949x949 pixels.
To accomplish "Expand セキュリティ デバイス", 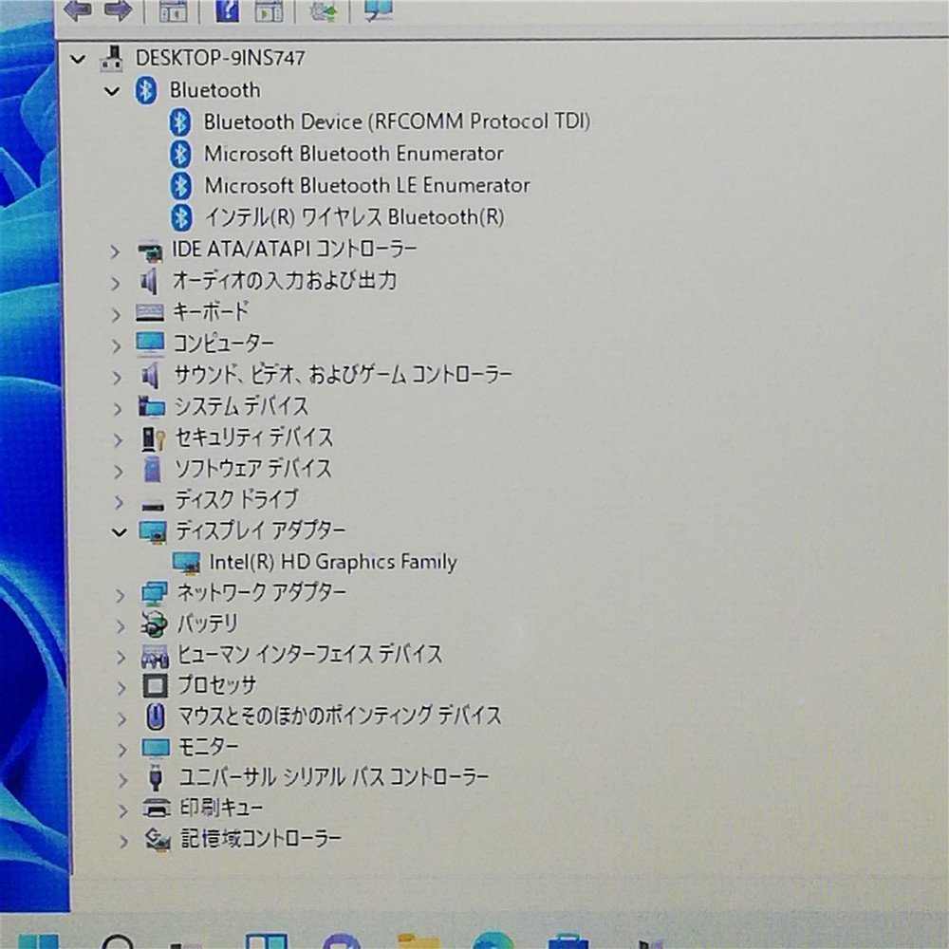I will 119,440.
